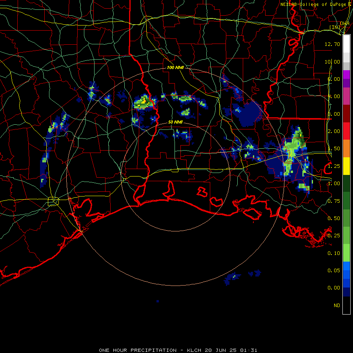Pick the yellow 1.25 legend swatch
Screen dimensions: 353x353
346,166
